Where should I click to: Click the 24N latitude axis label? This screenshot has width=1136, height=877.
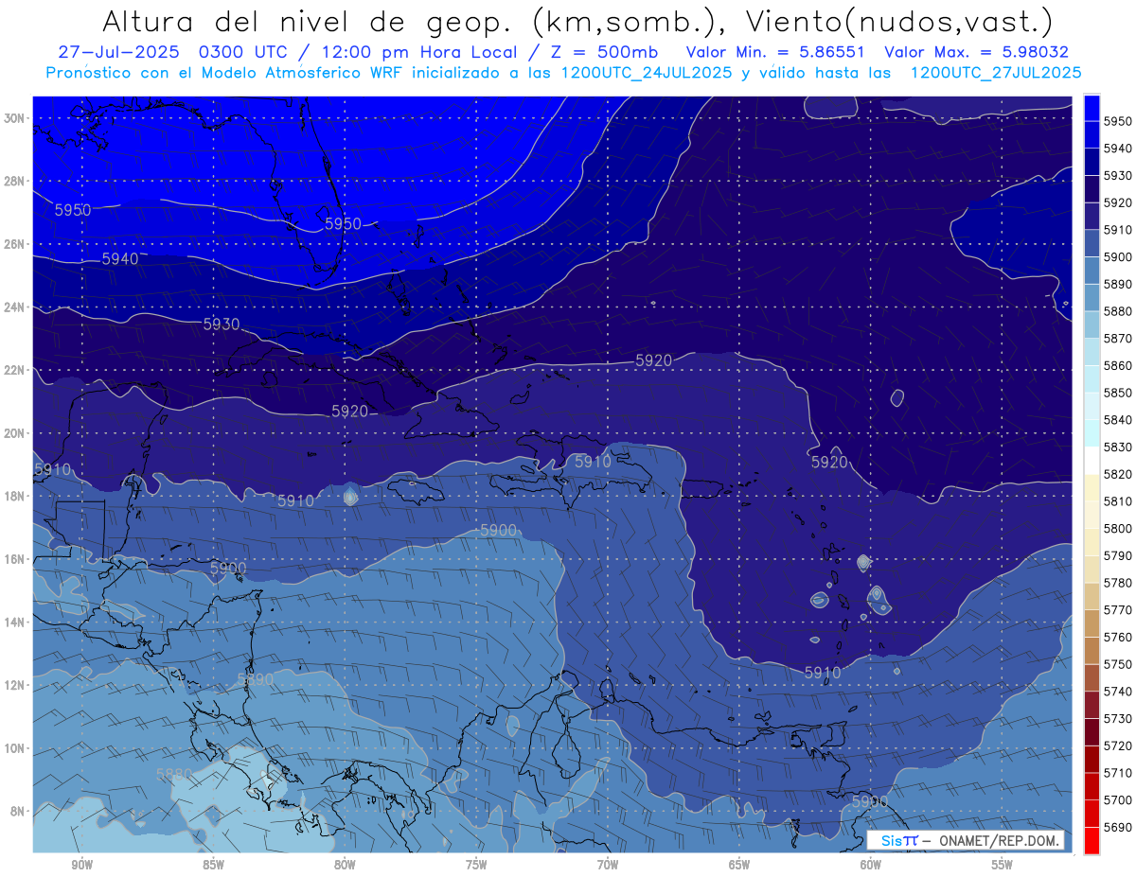coord(13,307)
